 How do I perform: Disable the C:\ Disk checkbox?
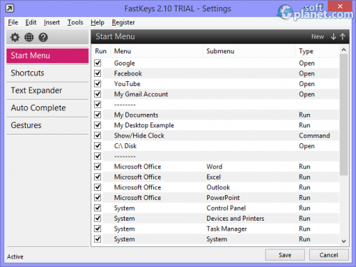point(98,146)
